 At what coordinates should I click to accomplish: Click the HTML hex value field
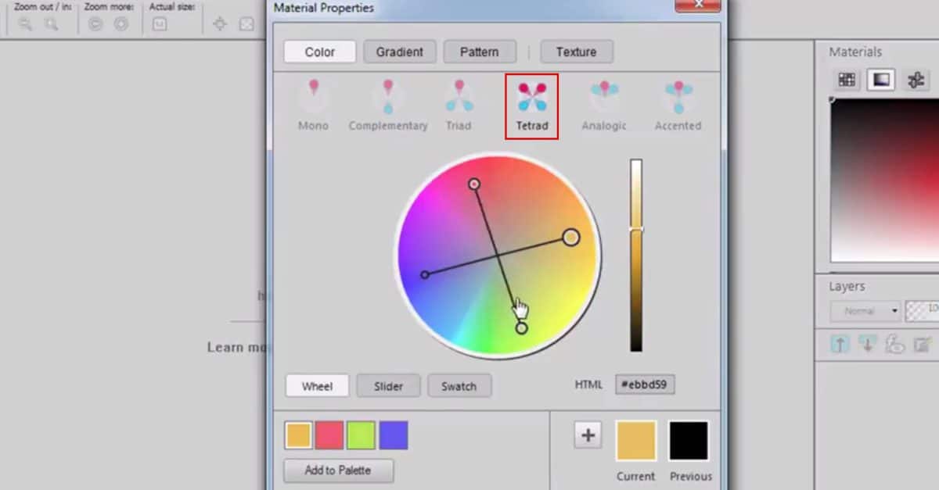pos(644,384)
